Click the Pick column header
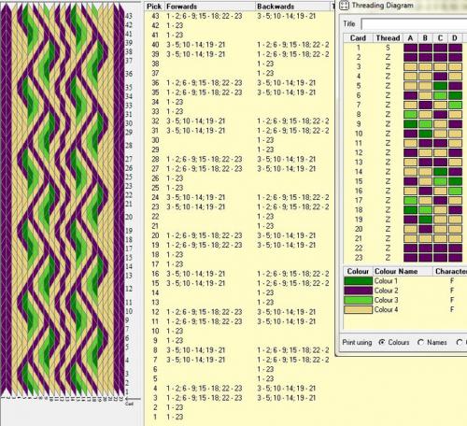 pyautogui.click(x=154, y=7)
